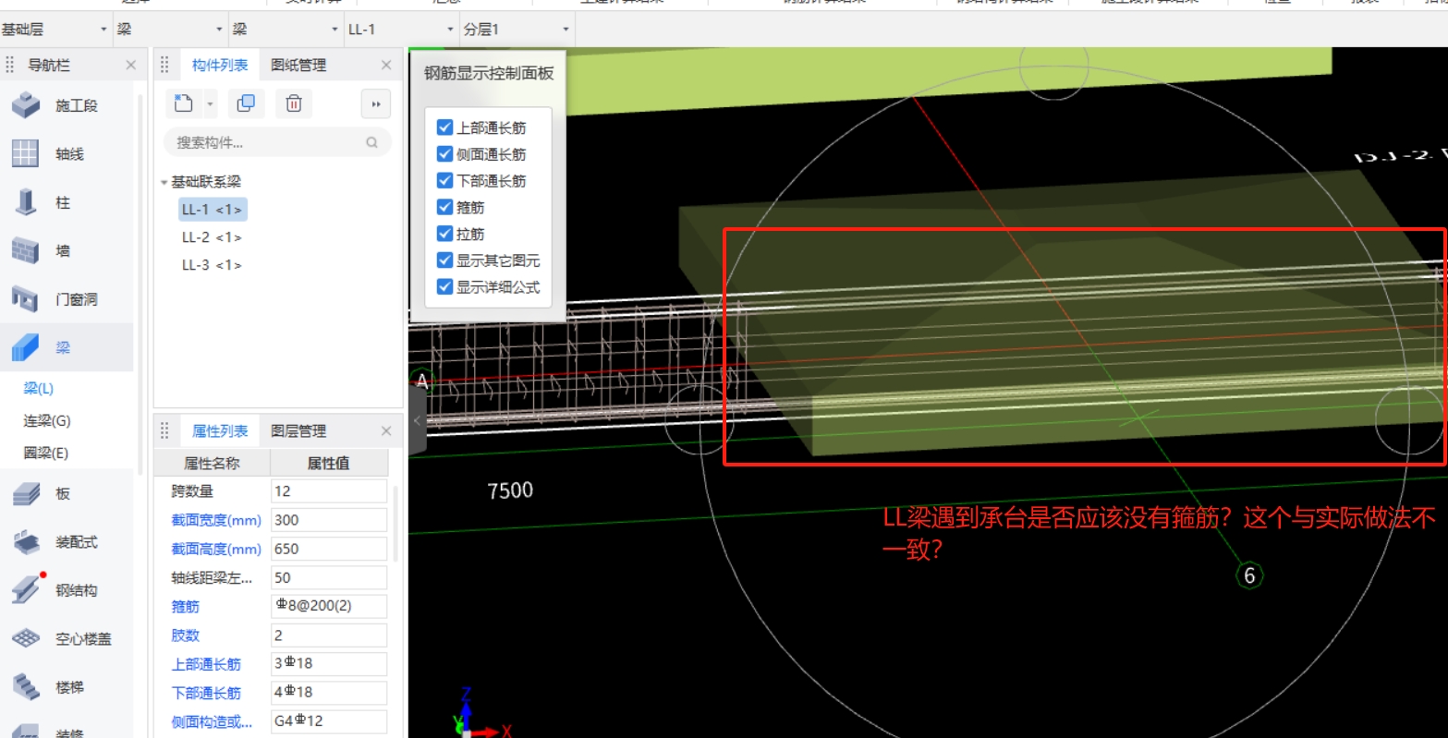Uncheck the 拉筋 display checkbox
The image size is (1448, 738).
tap(444, 234)
